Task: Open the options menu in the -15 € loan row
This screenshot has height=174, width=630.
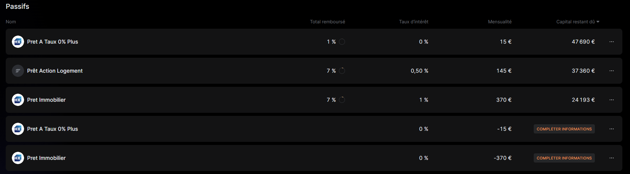Action: [612, 129]
